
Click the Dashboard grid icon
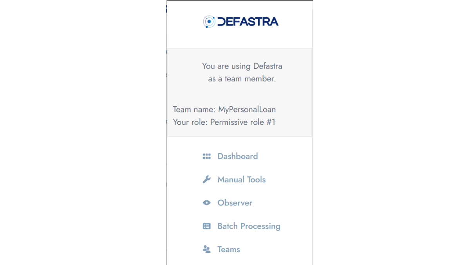tap(206, 156)
